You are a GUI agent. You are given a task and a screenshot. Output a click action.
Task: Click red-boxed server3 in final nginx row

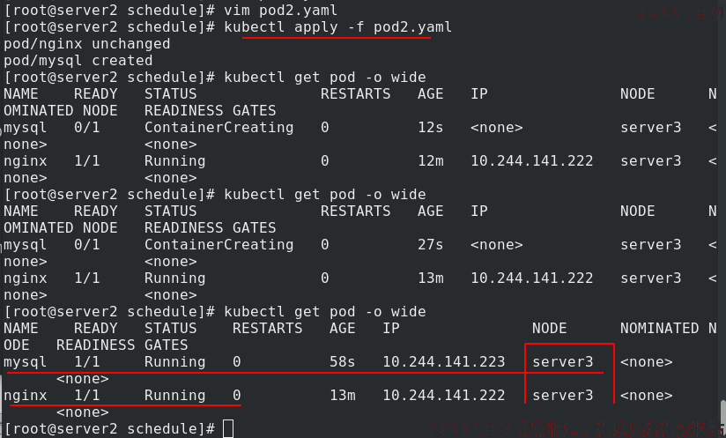tap(562, 396)
